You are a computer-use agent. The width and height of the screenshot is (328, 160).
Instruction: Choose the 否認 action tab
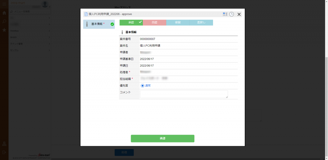coord(154,22)
